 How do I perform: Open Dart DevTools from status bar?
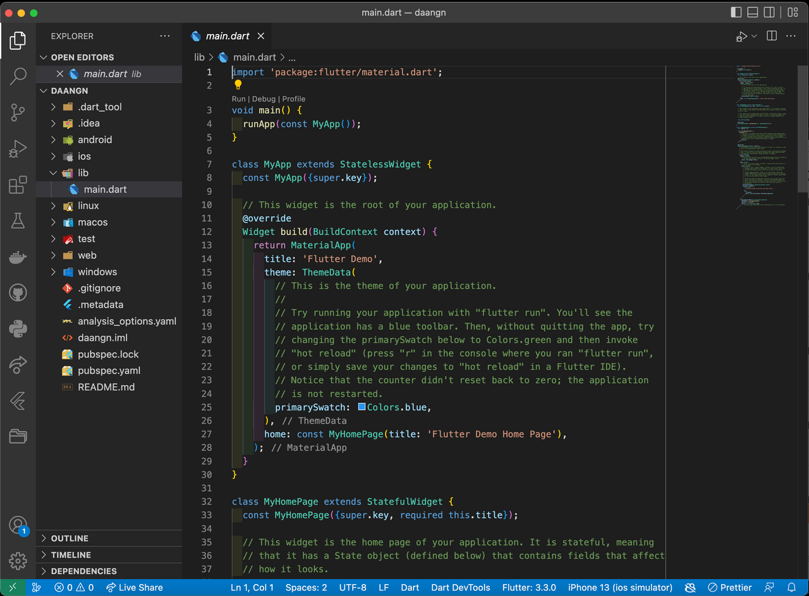(x=462, y=587)
